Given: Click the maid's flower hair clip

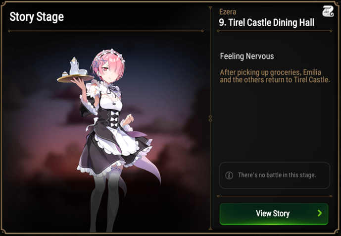Looking at the screenshot, I should point(96,63).
